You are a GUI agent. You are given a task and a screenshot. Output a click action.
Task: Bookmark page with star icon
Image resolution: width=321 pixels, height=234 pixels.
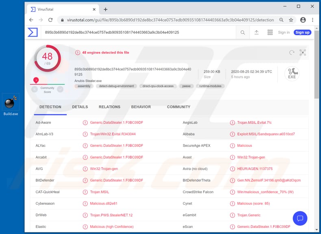[291, 20]
